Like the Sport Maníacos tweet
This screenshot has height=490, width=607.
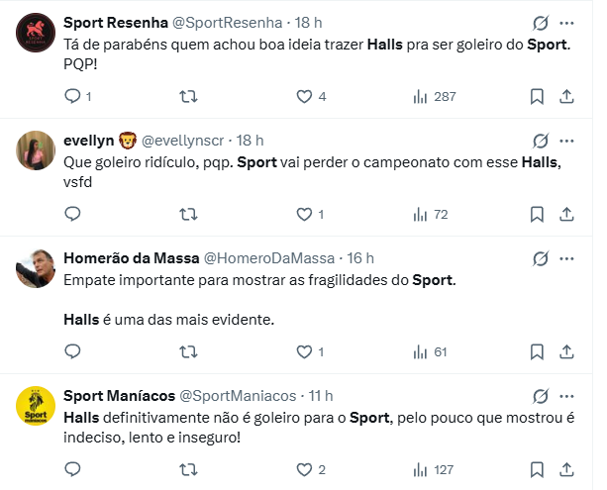click(305, 469)
